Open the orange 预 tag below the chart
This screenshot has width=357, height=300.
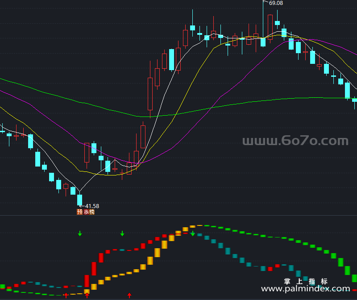point(80,212)
